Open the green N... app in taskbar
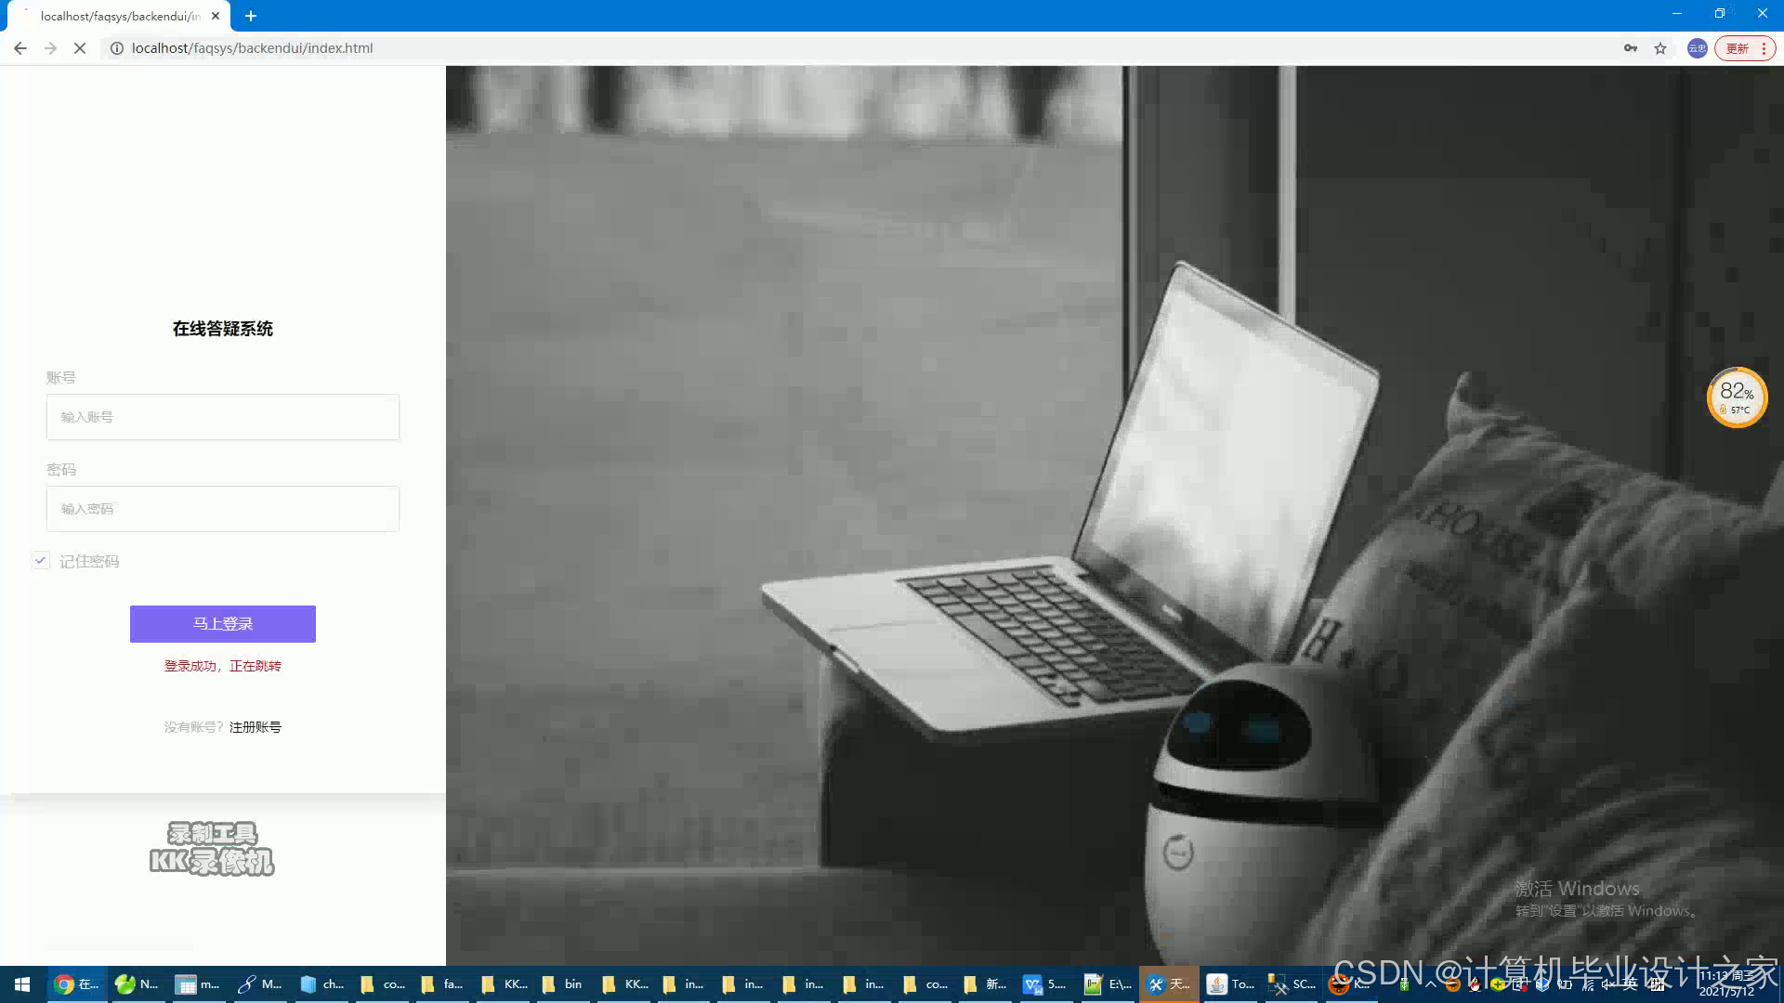The height and width of the screenshot is (1003, 1784). [137, 984]
